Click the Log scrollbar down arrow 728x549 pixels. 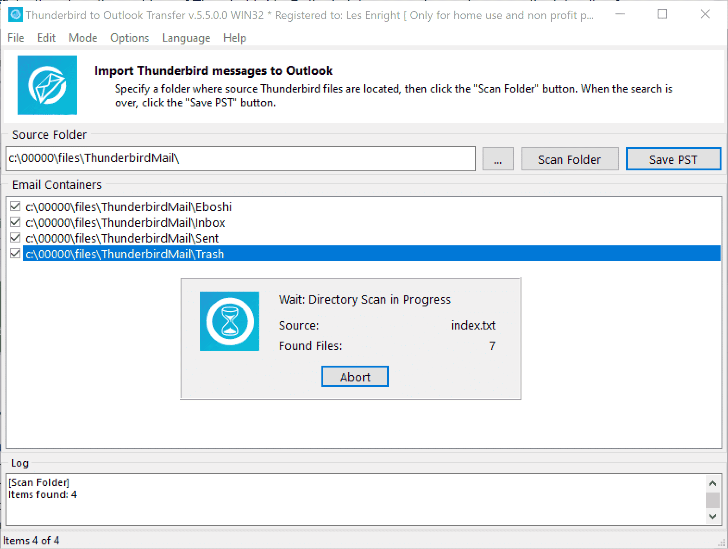tap(713, 516)
